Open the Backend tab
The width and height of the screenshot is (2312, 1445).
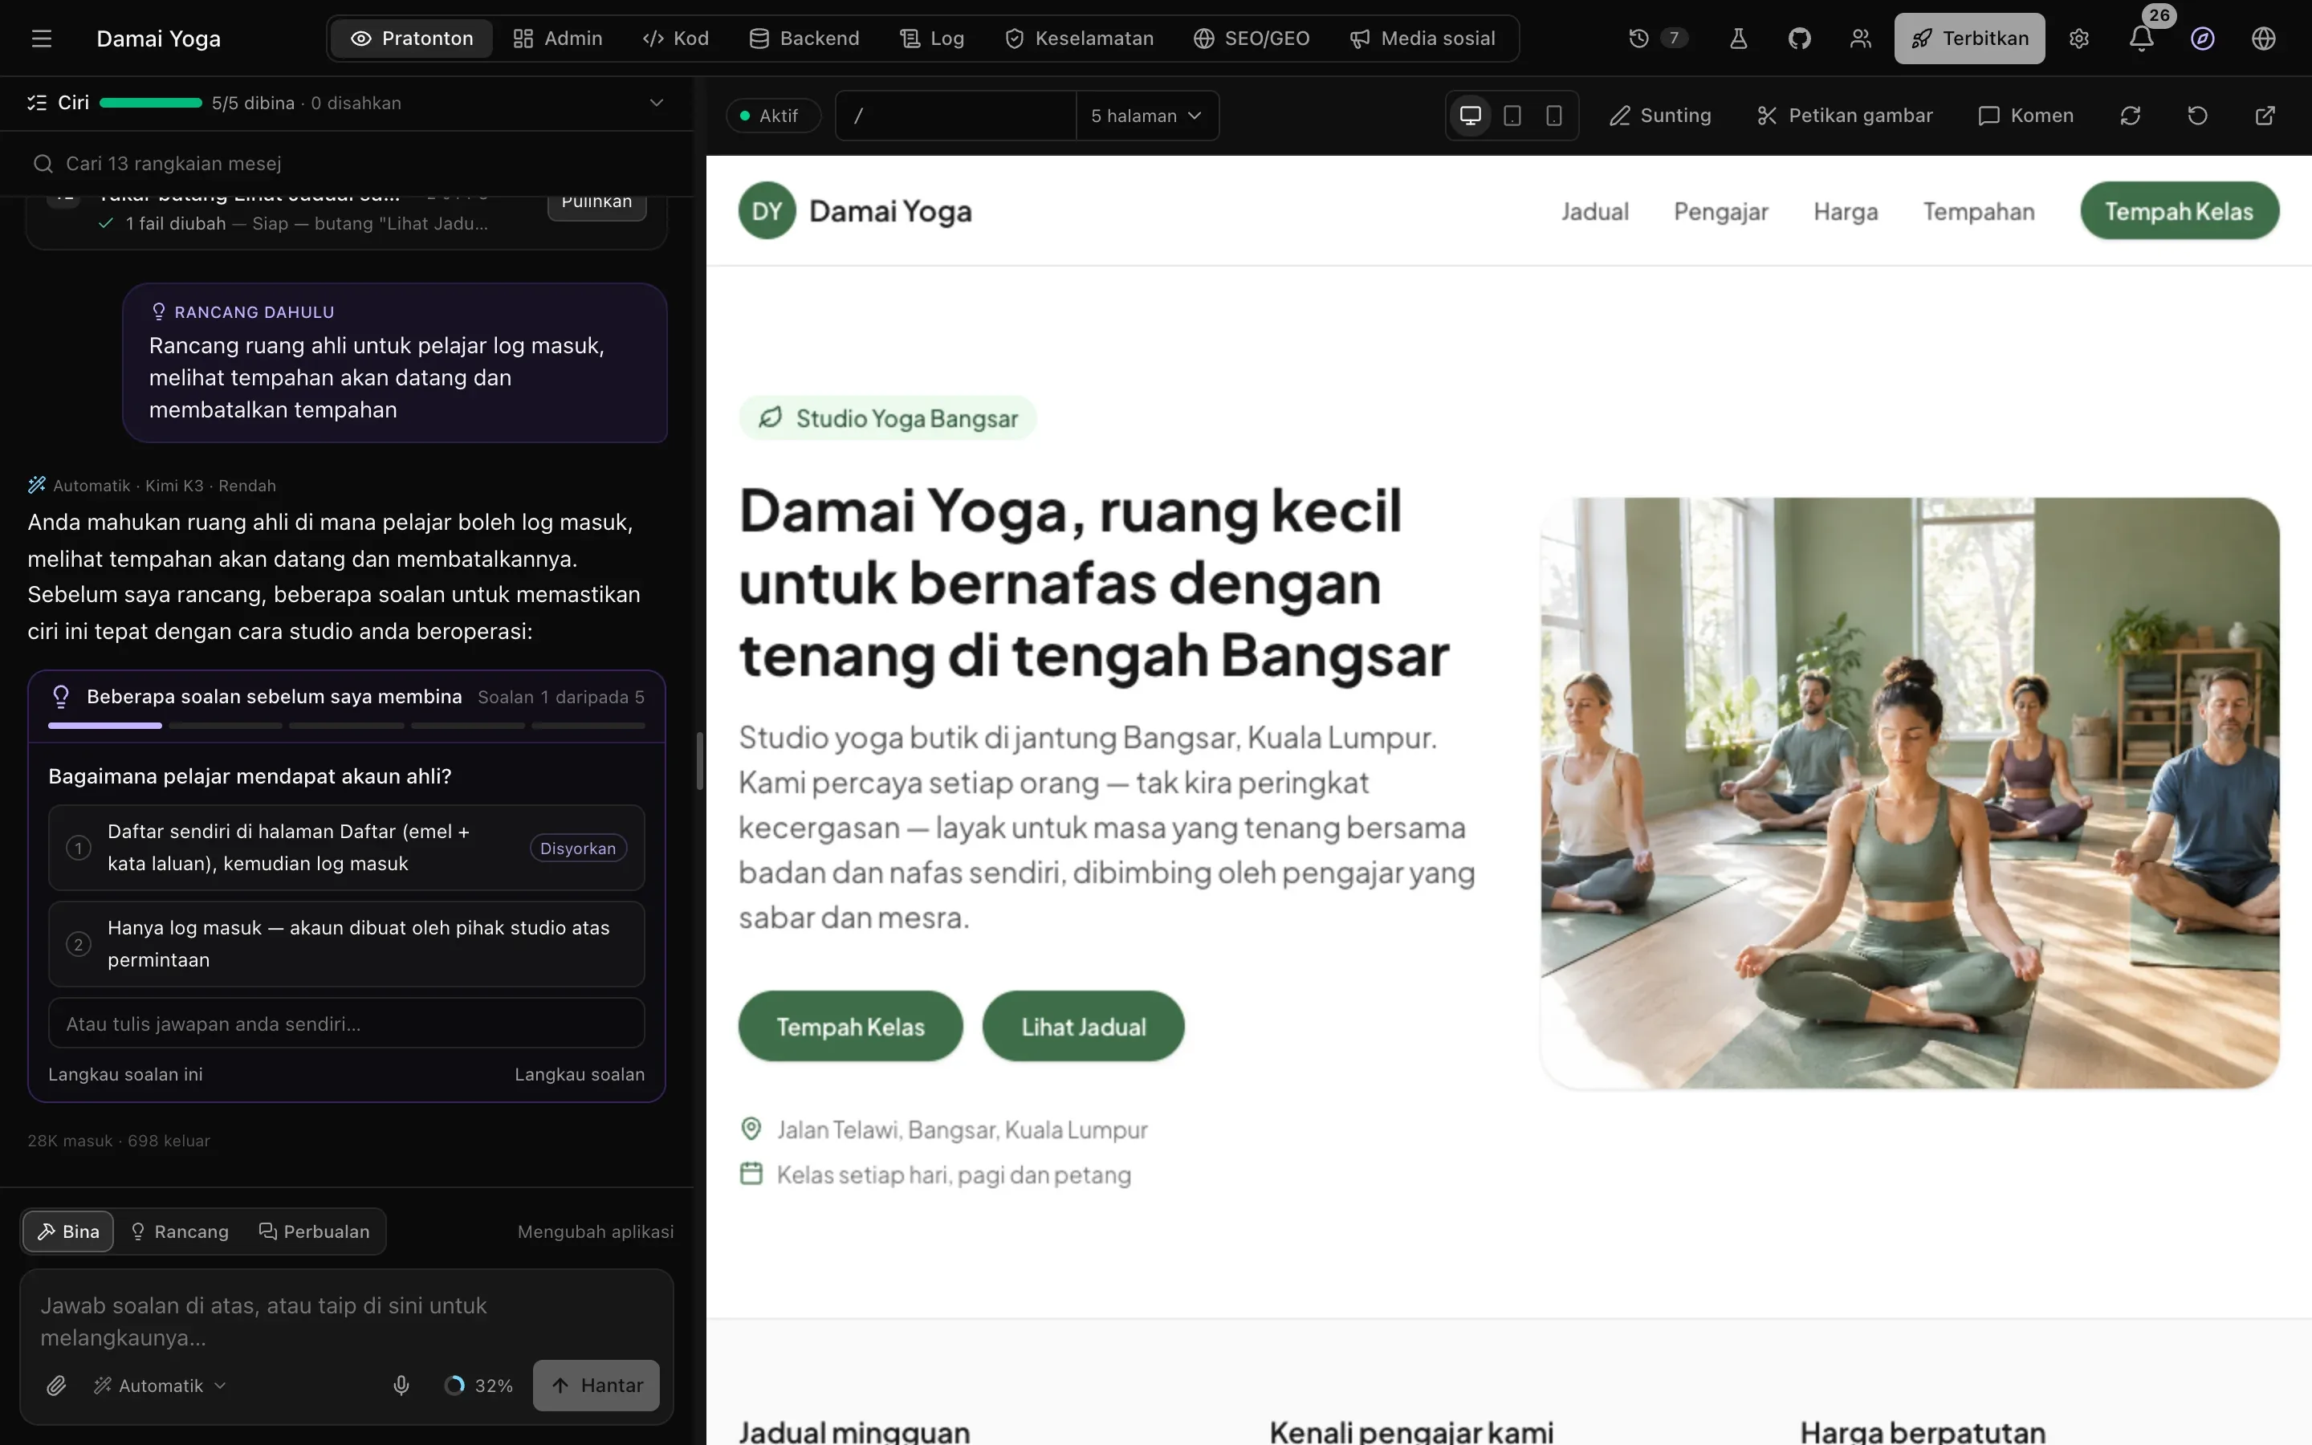pos(804,39)
